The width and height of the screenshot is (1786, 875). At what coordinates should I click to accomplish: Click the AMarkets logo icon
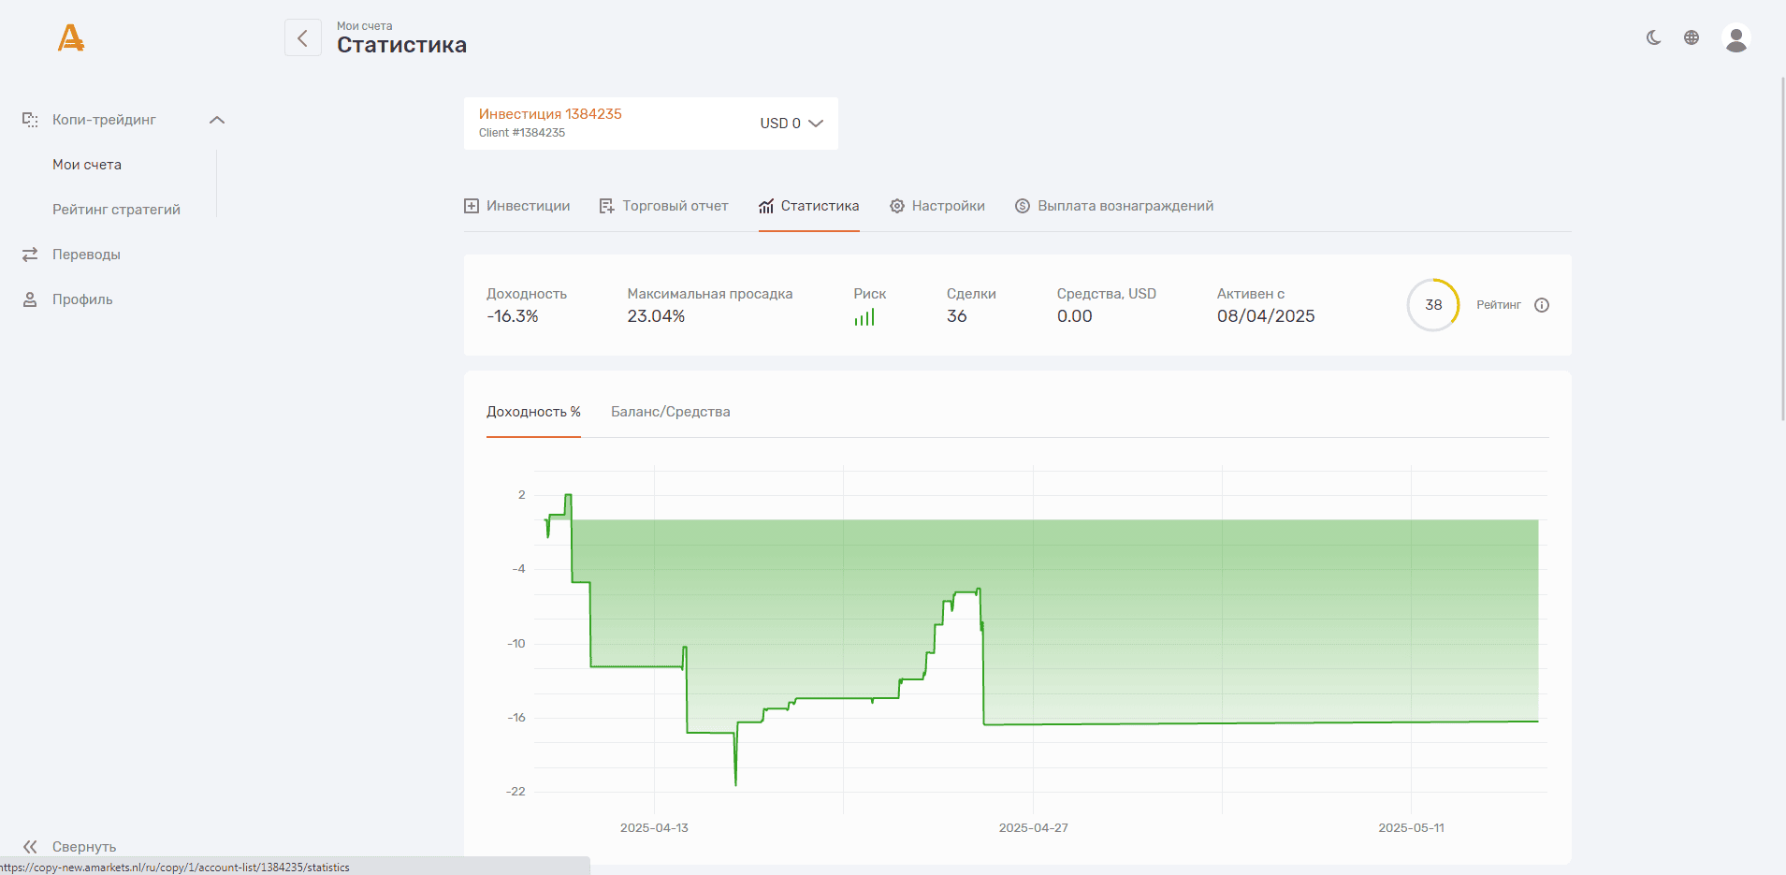click(71, 37)
